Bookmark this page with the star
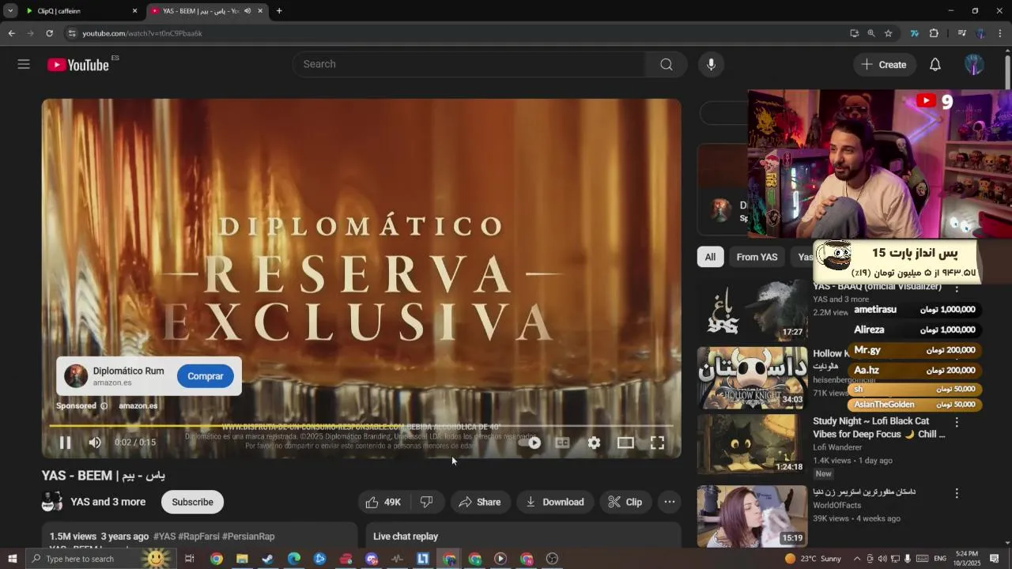 coord(888,33)
